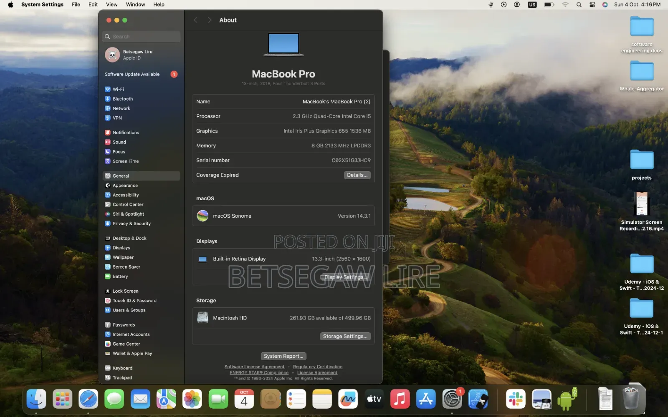Viewport: 668px width, 417px height.
Task: Open Spotlight search in menu bar
Action: (579, 5)
